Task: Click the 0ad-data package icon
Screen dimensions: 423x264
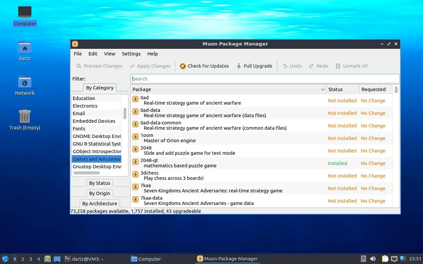Action: (x=135, y=112)
